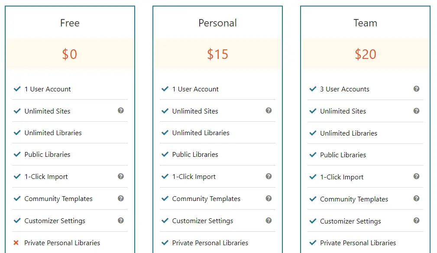Click the $15 Personal plan price
The width and height of the screenshot is (437, 253).
pyautogui.click(x=218, y=54)
